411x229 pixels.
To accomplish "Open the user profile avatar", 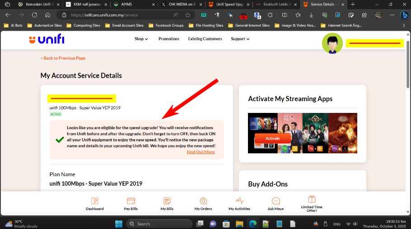I will (332, 43).
